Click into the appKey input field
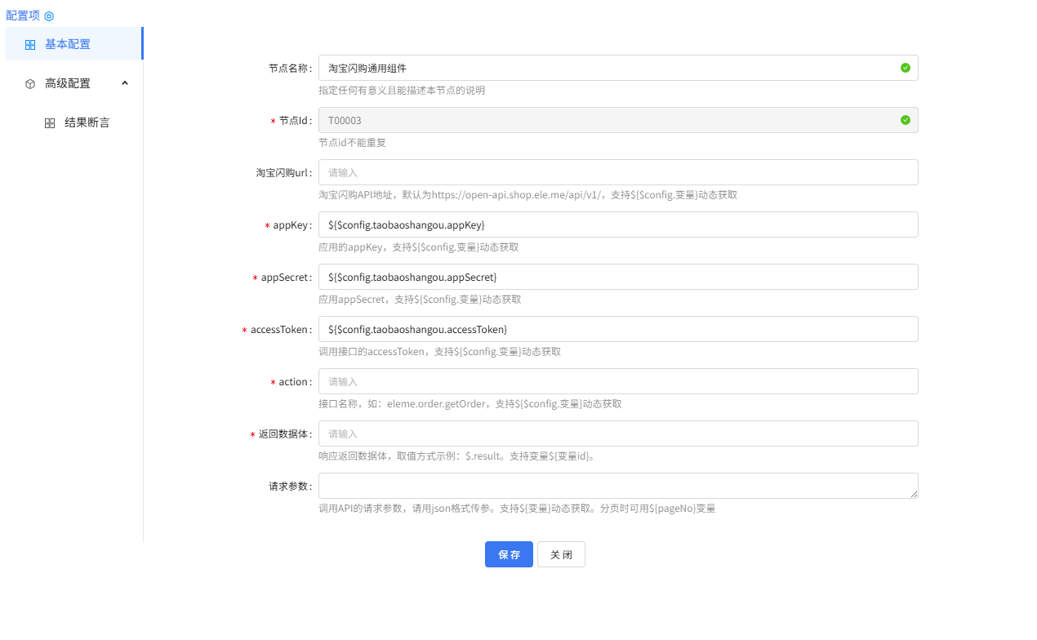 point(618,224)
